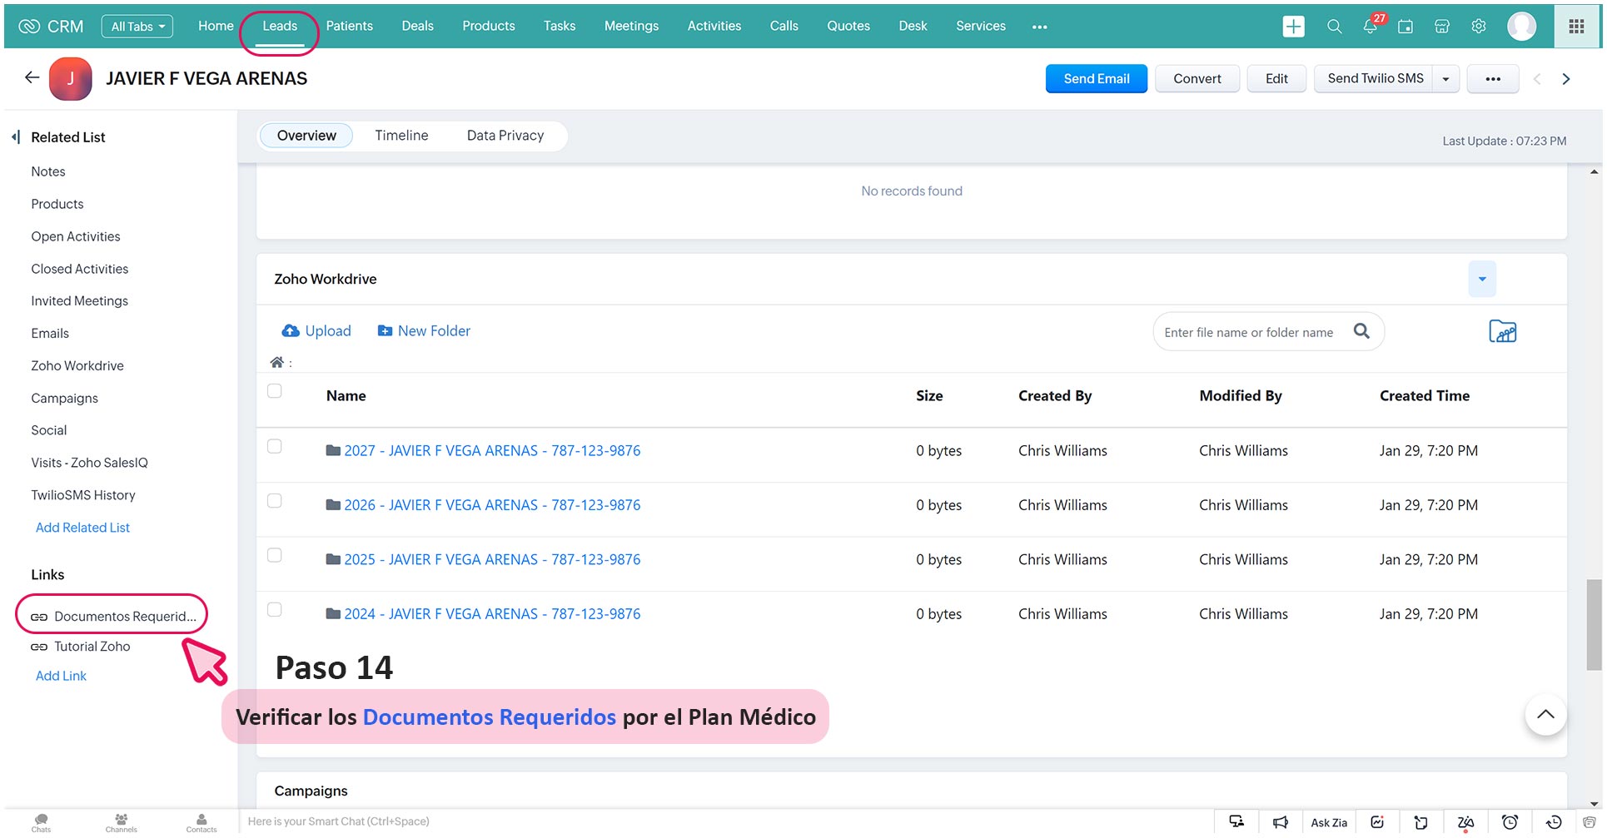Expand the All Tabs dropdown
The width and height of the screenshot is (1607, 838).
pos(137,27)
